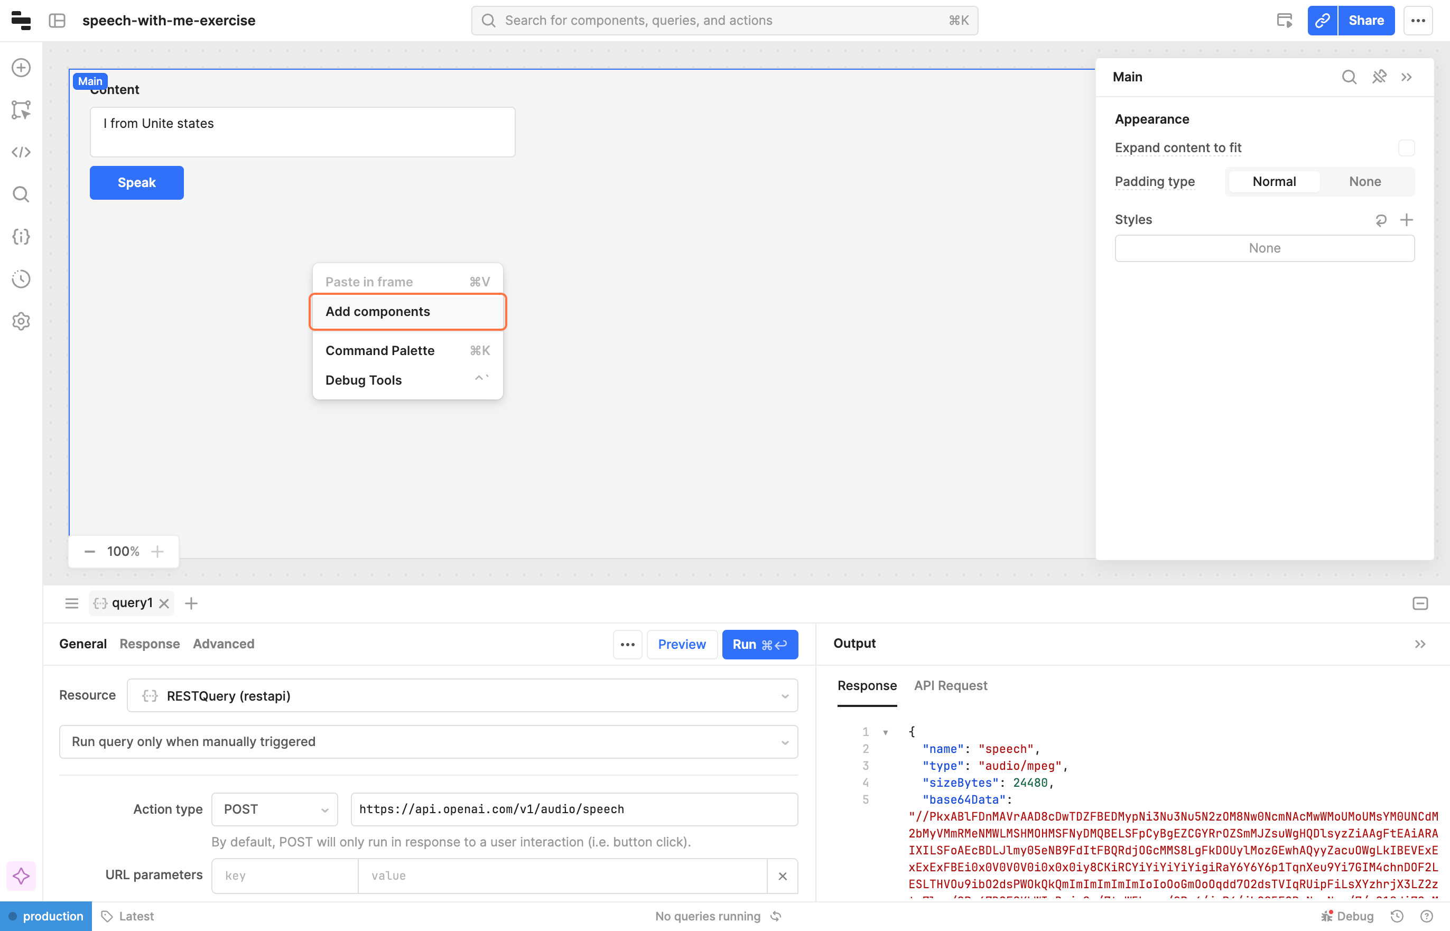Click the copy link icon beside Share
Viewport: 1450px width, 931px height.
[x=1322, y=21]
